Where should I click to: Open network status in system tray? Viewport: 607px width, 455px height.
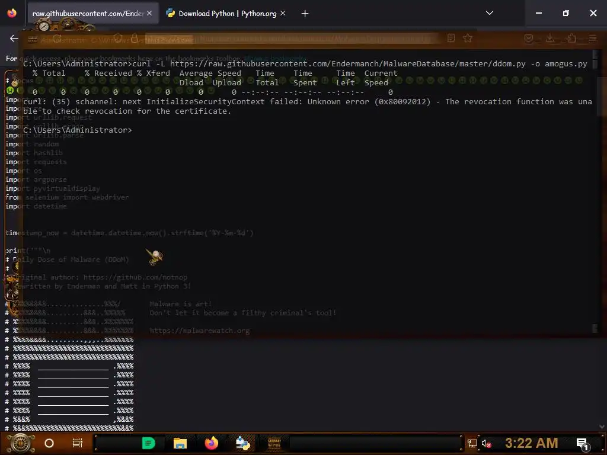point(472,444)
